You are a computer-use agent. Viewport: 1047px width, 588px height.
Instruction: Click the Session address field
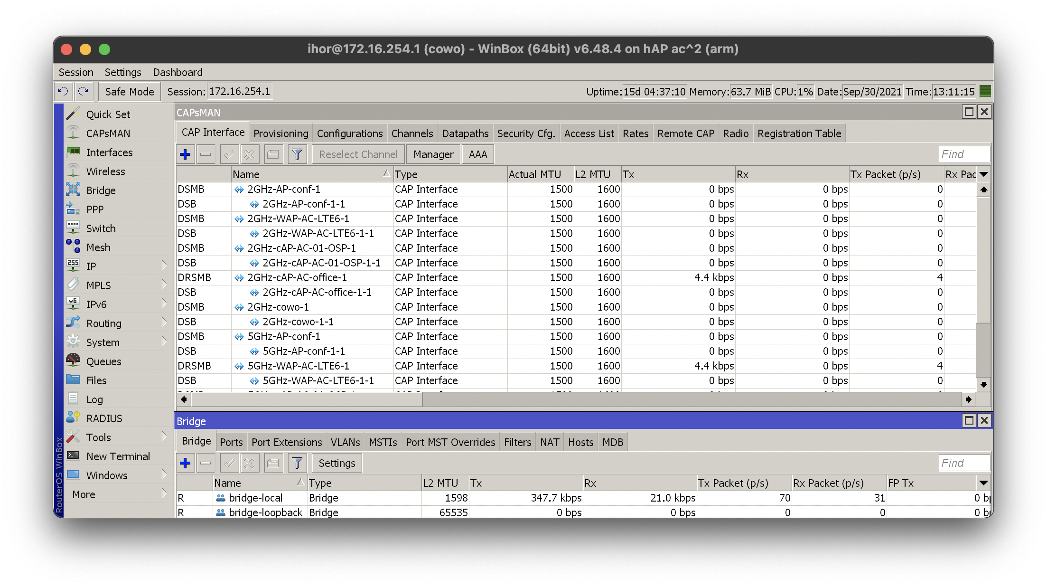click(240, 91)
